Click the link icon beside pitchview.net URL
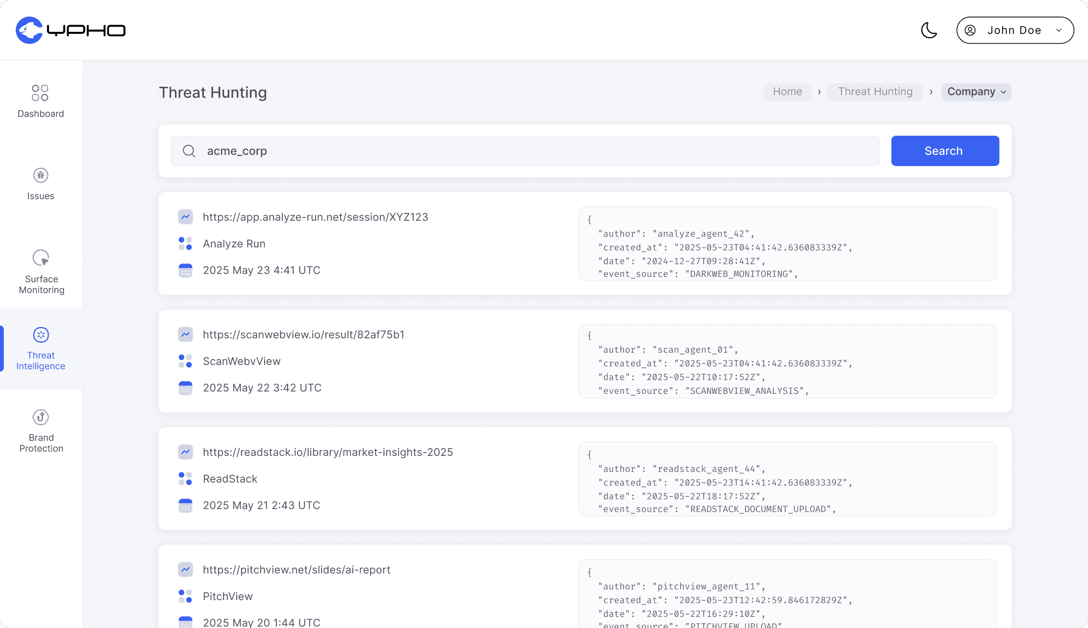This screenshot has height=628, width=1088. pyautogui.click(x=185, y=570)
